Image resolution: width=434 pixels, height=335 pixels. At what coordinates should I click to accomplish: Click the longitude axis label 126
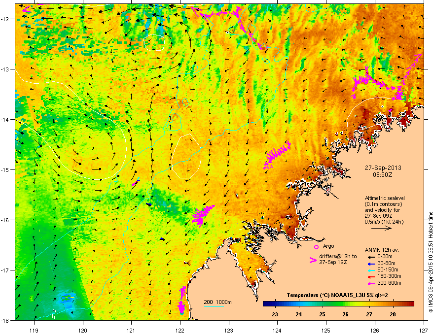[375, 331]
